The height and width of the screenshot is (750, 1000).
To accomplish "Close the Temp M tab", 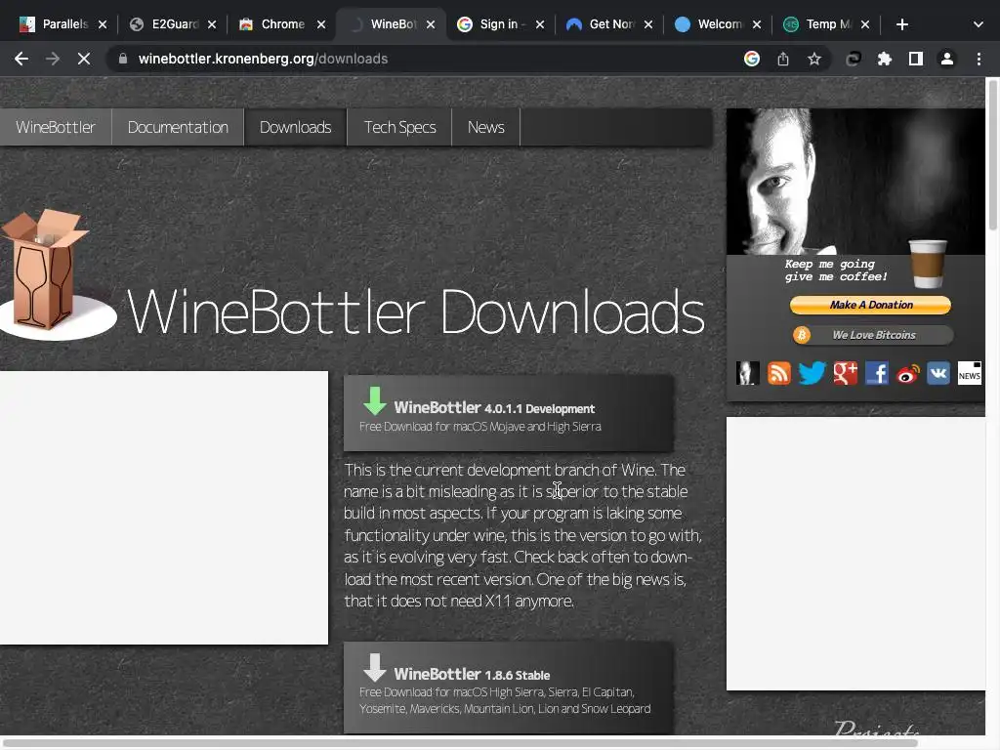I will click(865, 24).
